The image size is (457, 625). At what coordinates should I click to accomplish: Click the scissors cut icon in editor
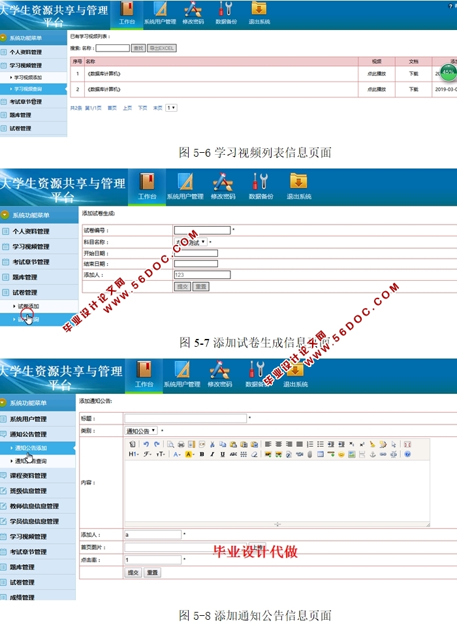click(212, 444)
